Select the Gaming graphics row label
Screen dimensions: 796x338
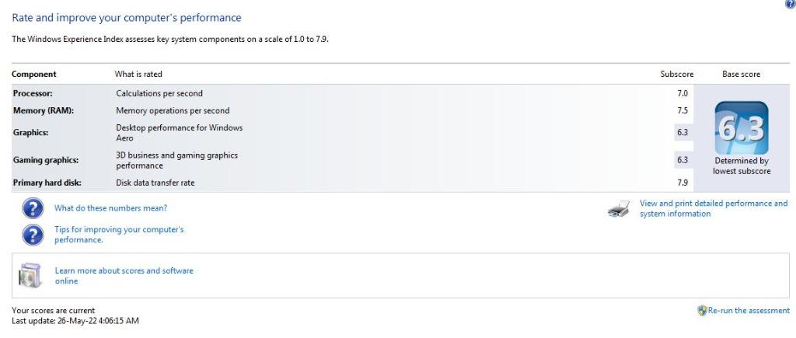pos(46,160)
